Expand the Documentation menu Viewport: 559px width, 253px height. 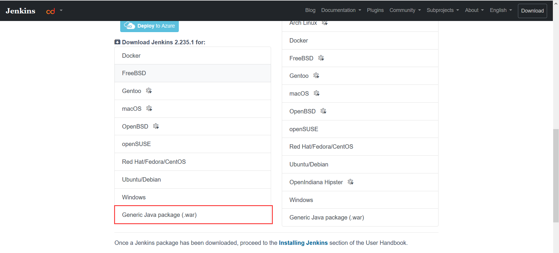(x=341, y=10)
